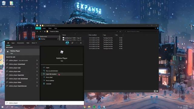Click the 'roblox player' search box
Viewport: 194px width, 109px height.
(45, 103)
